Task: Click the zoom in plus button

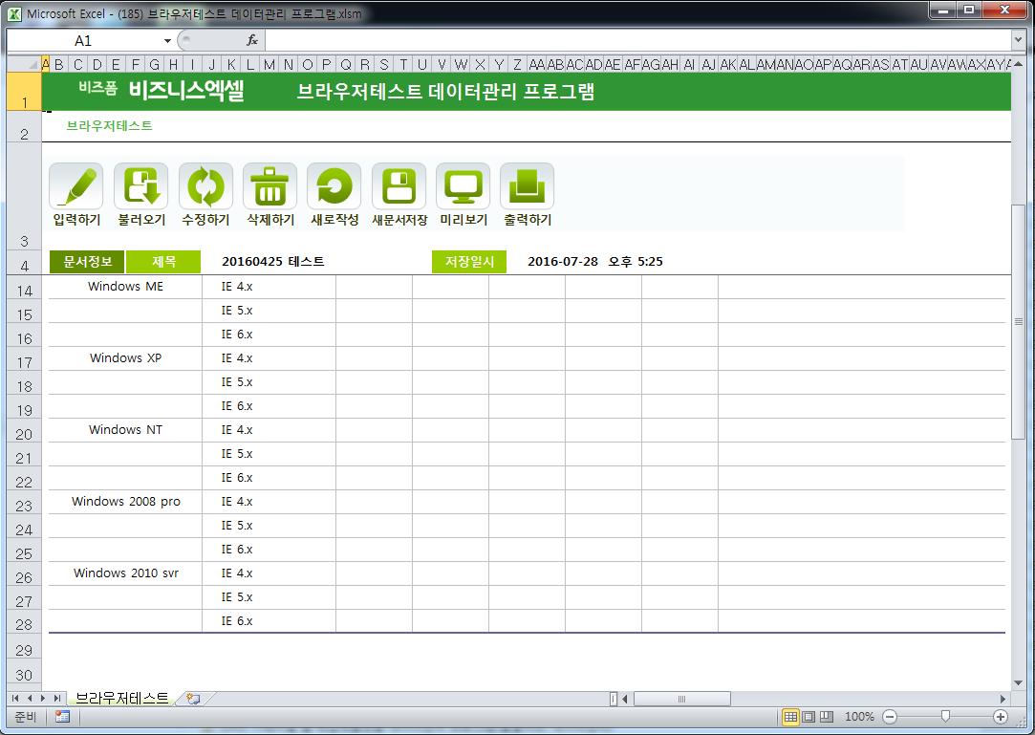Action: tap(1001, 717)
